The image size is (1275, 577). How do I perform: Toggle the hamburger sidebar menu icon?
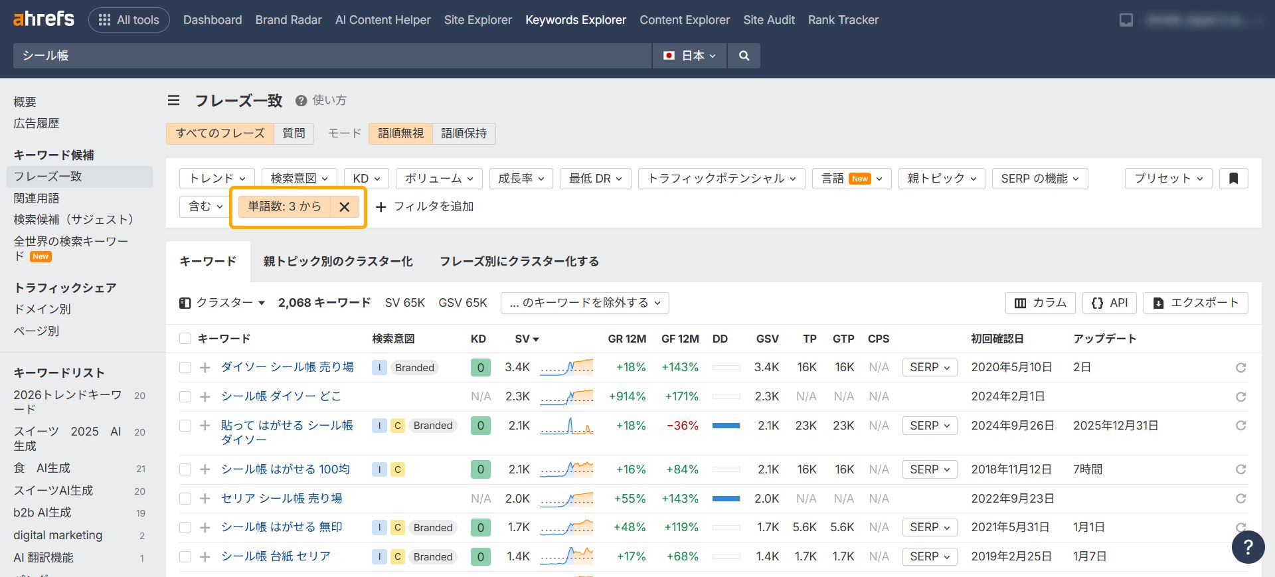[174, 100]
